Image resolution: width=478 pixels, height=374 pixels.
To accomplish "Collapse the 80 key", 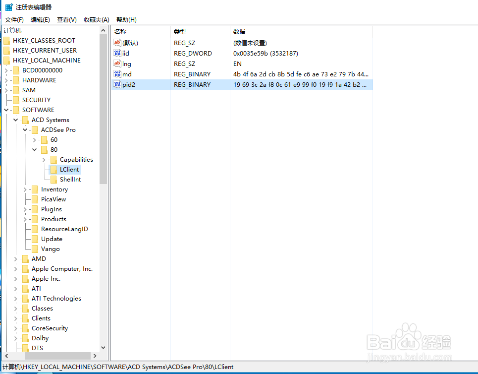I will point(35,150).
